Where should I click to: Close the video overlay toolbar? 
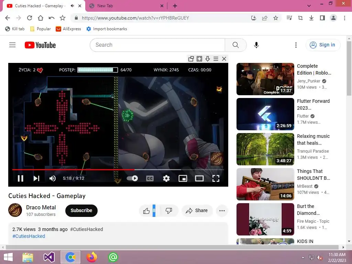coord(224,59)
